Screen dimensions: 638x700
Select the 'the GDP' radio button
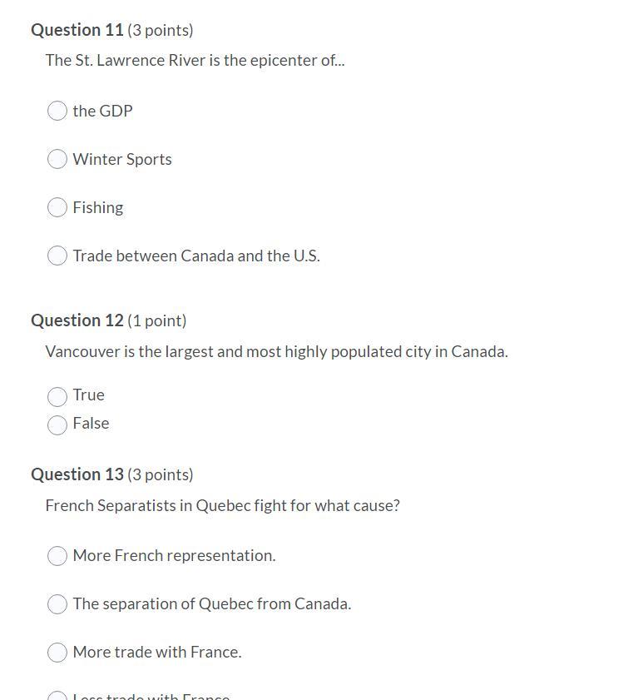57,111
